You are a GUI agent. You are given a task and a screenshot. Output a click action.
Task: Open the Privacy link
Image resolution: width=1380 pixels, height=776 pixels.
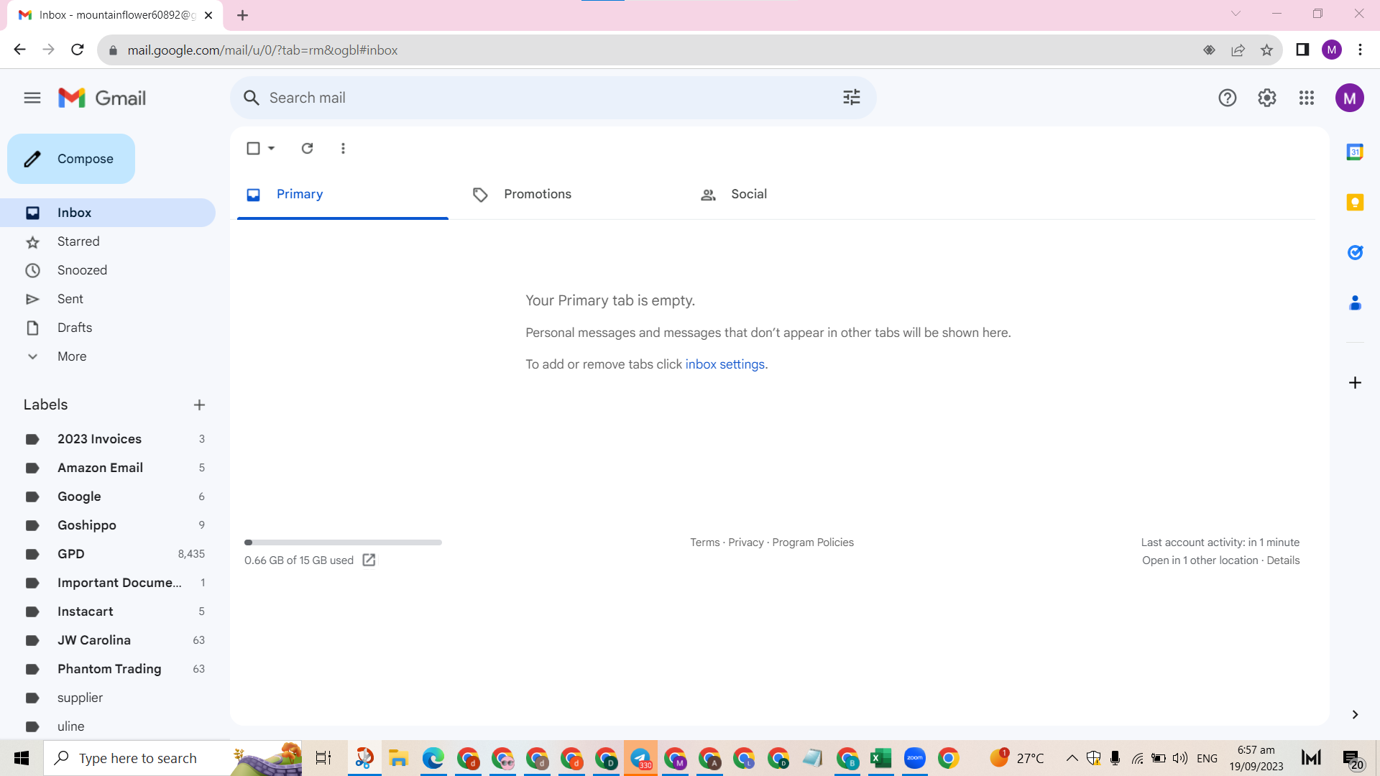[x=746, y=542]
